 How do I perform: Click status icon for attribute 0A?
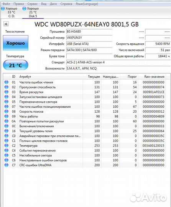tap(7, 121)
